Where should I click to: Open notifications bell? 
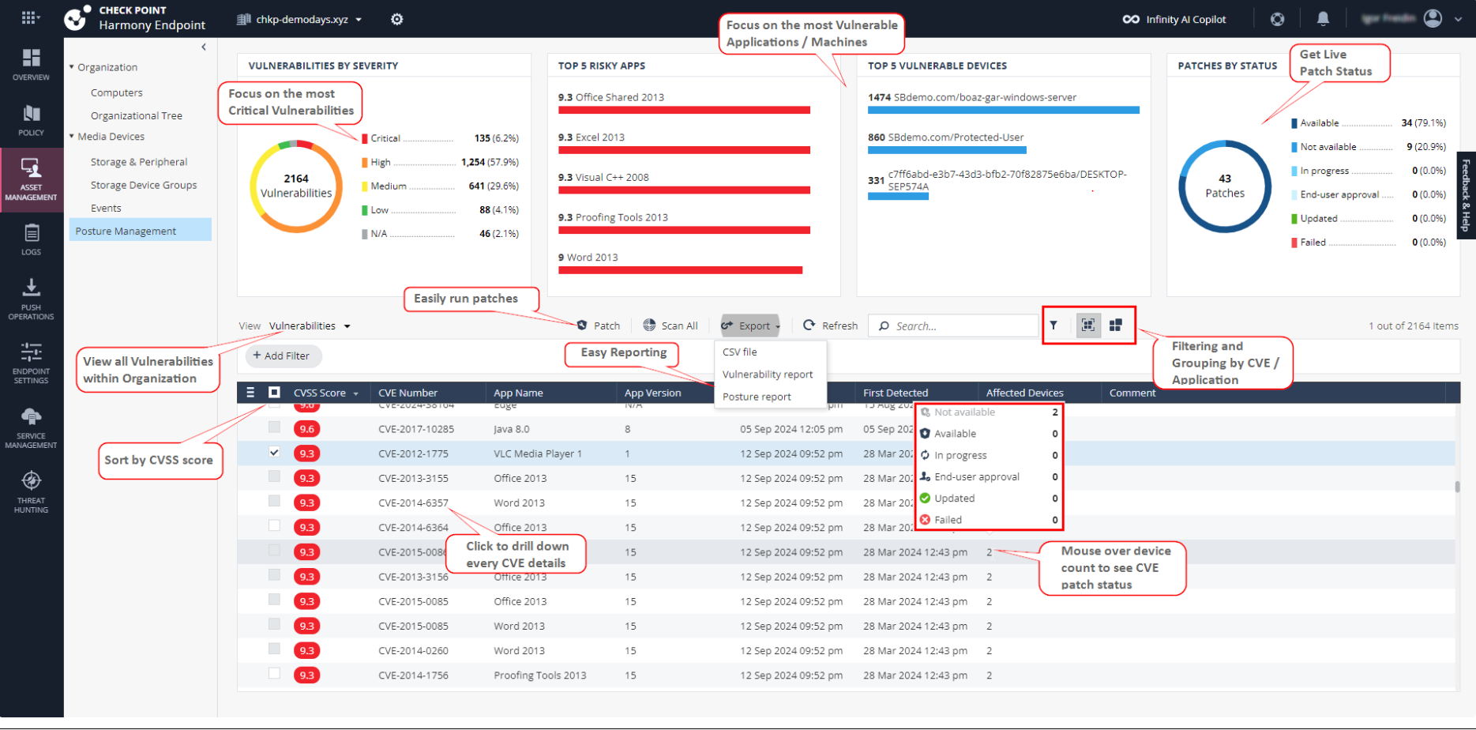tap(1324, 18)
